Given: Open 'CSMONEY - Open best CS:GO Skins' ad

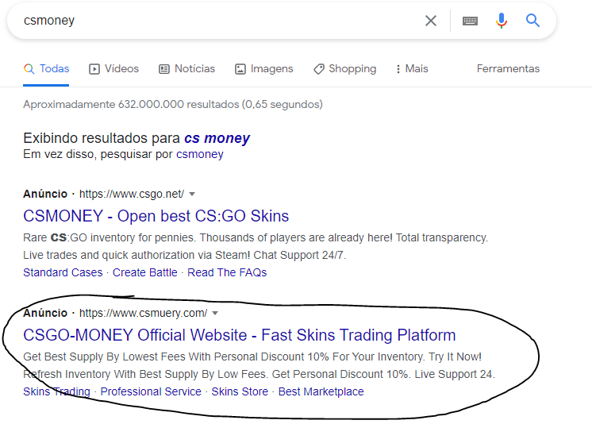Looking at the screenshot, I should pyautogui.click(x=156, y=216).
